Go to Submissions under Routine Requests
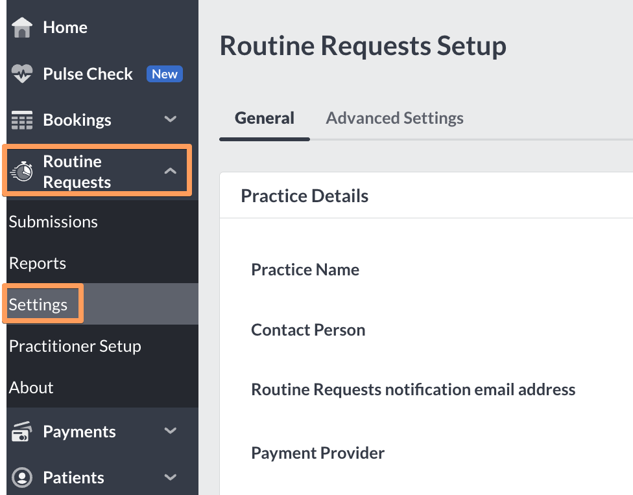The width and height of the screenshot is (633, 495). pos(53,222)
